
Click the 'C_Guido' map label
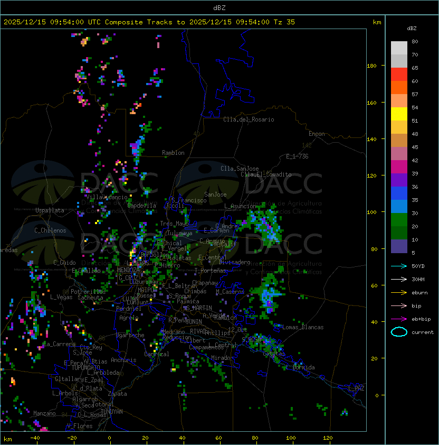tap(64, 263)
